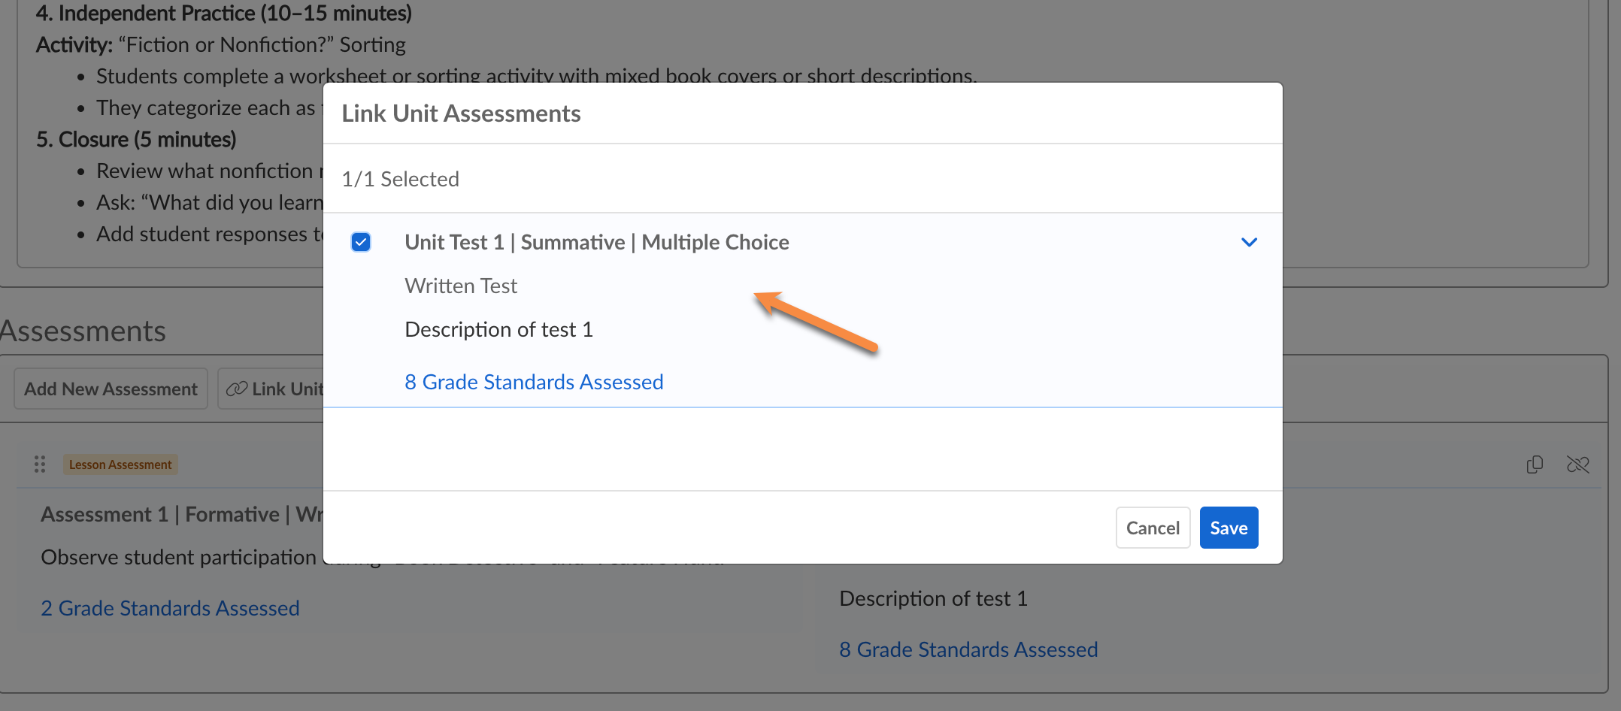The height and width of the screenshot is (711, 1621).
Task: Click Save in Link Unit Assessments dialog
Action: pyautogui.click(x=1229, y=528)
